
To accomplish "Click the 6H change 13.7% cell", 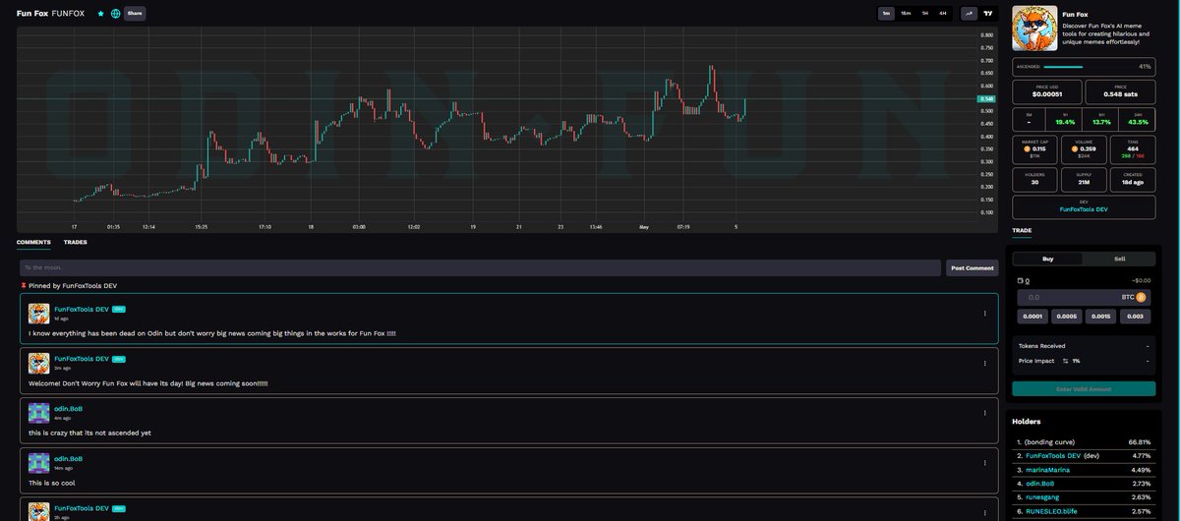I will (1101, 119).
